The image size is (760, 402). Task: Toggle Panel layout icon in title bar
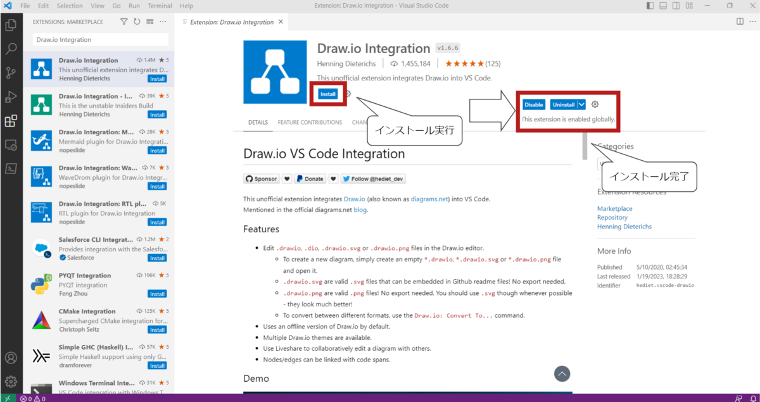pyautogui.click(x=662, y=6)
